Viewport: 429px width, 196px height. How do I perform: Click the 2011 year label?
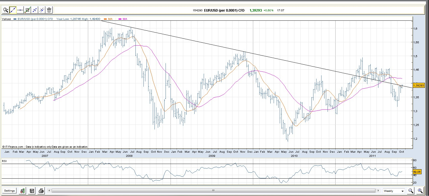coord(373,156)
